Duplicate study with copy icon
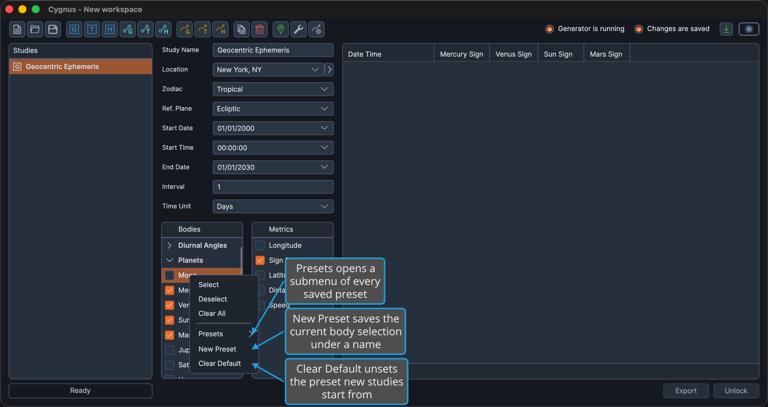This screenshot has height=407, width=768. pyautogui.click(x=242, y=29)
